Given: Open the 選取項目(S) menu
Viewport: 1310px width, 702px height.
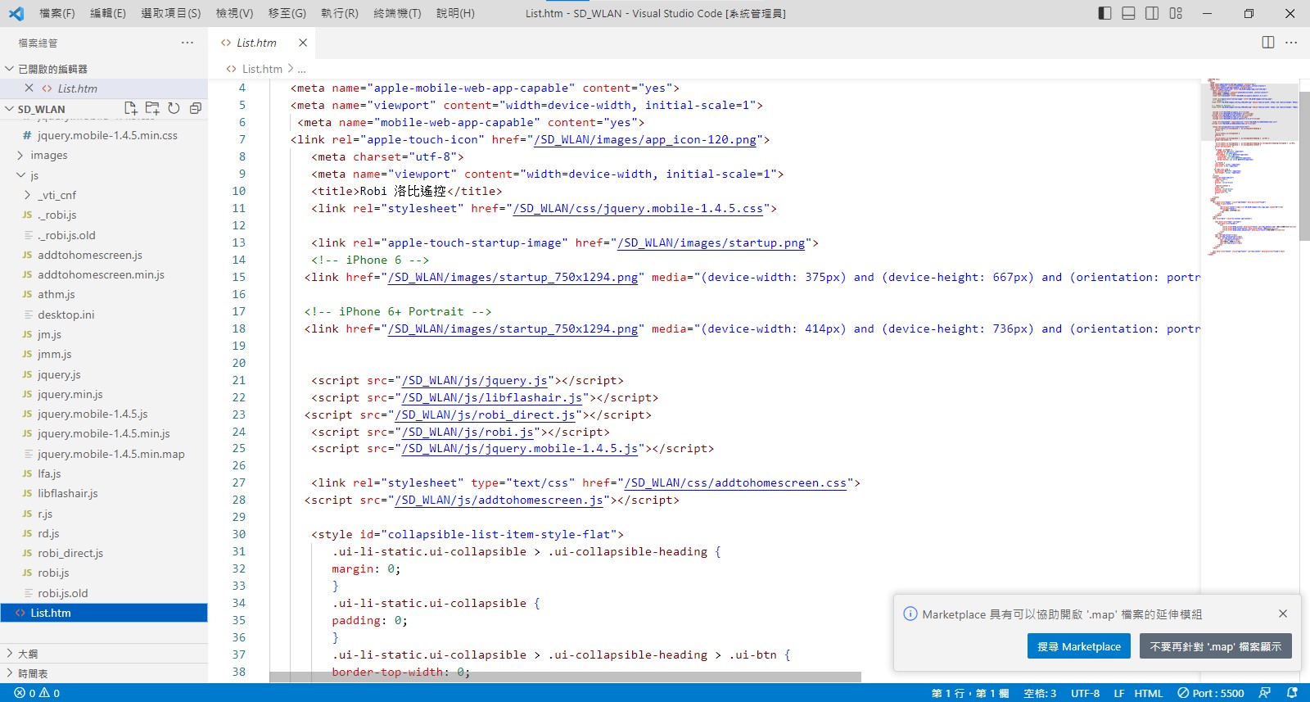Looking at the screenshot, I should pyautogui.click(x=170, y=13).
